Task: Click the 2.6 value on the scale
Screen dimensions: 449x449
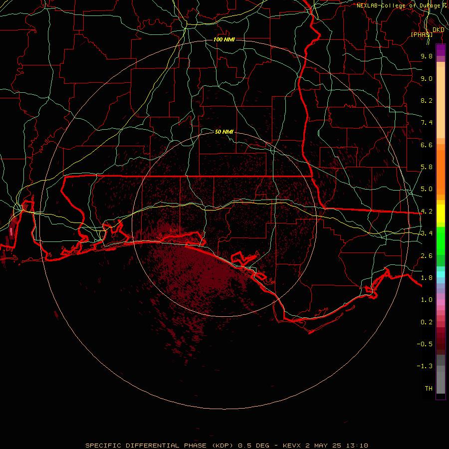Action: click(427, 256)
